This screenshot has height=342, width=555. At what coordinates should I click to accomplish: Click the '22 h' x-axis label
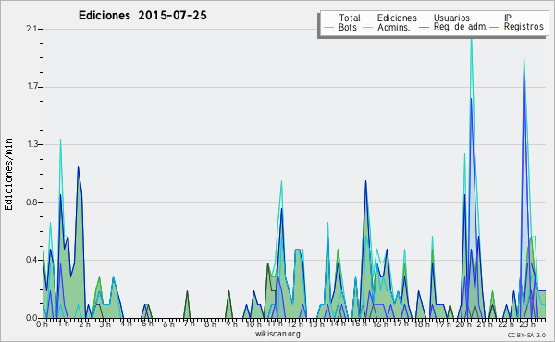click(x=505, y=324)
